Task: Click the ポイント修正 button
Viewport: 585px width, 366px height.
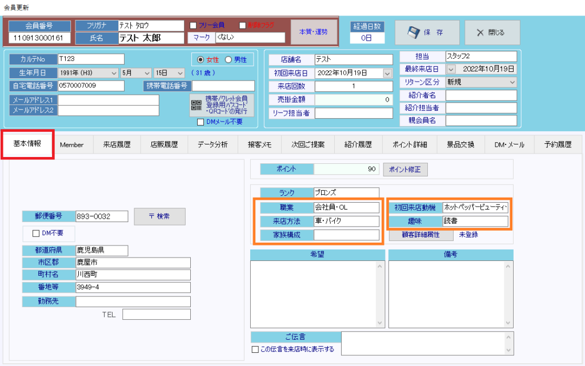Action: (x=405, y=170)
